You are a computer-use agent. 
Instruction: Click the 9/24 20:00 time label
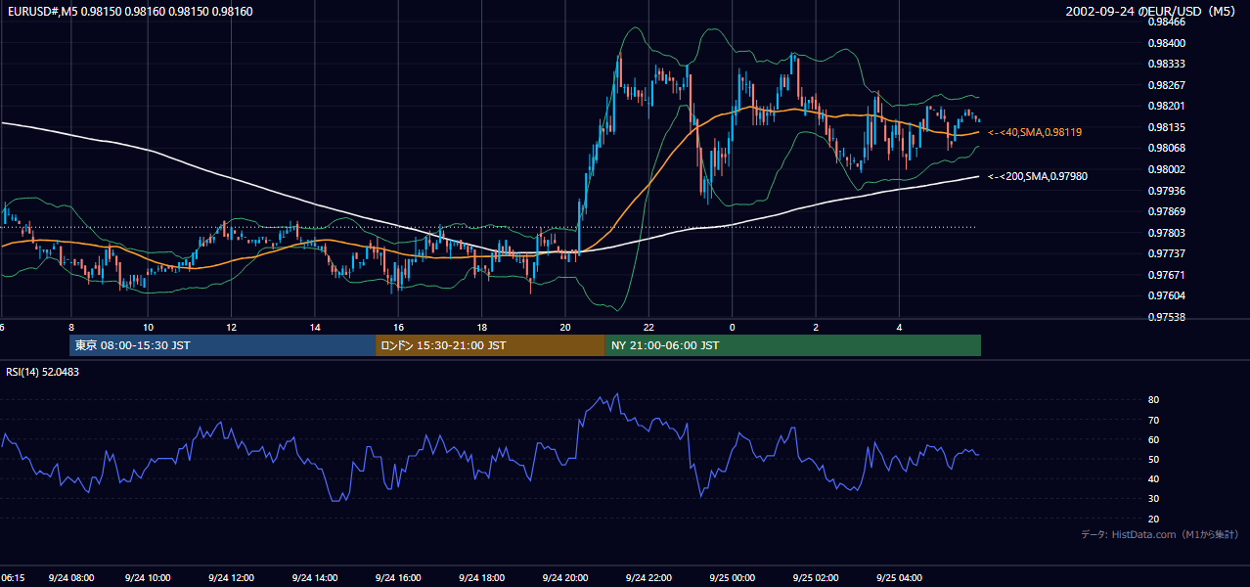[x=564, y=578]
